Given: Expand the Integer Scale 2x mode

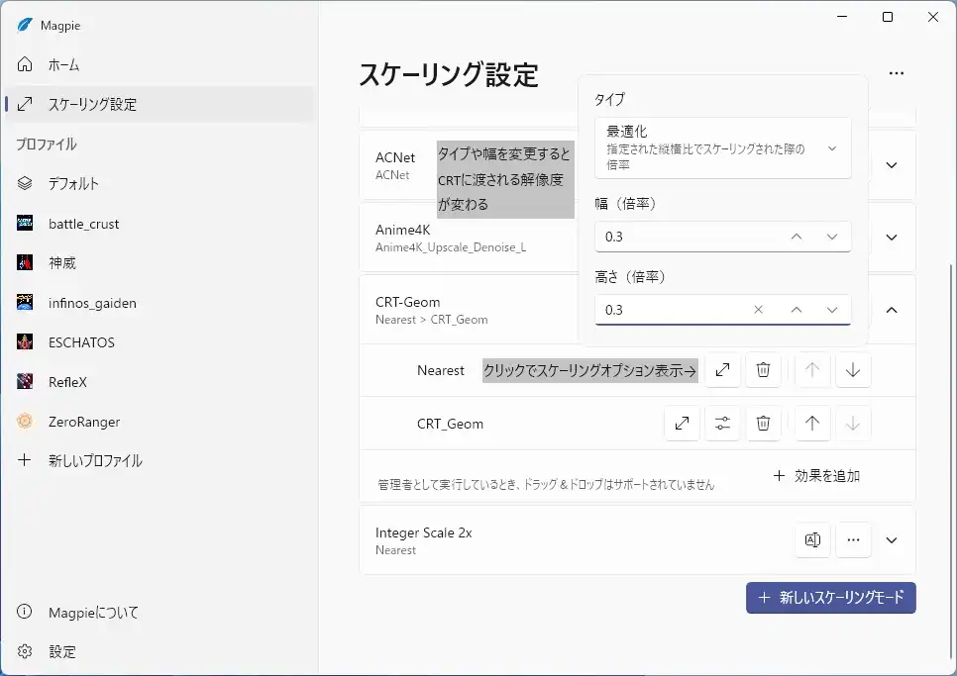Looking at the screenshot, I should click(x=891, y=540).
